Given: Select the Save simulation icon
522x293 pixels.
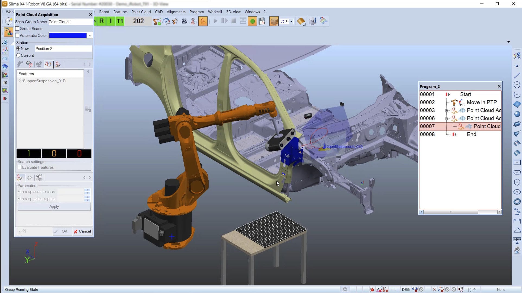Looking at the screenshot, I should tap(262, 21).
